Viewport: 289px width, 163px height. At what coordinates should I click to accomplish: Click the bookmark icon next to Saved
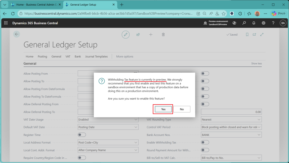(x=247, y=34)
